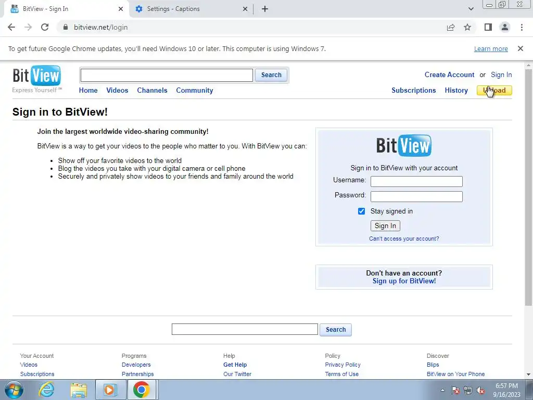Click the Chrome taskbar icon
This screenshot has width=533, height=400.
(142, 390)
